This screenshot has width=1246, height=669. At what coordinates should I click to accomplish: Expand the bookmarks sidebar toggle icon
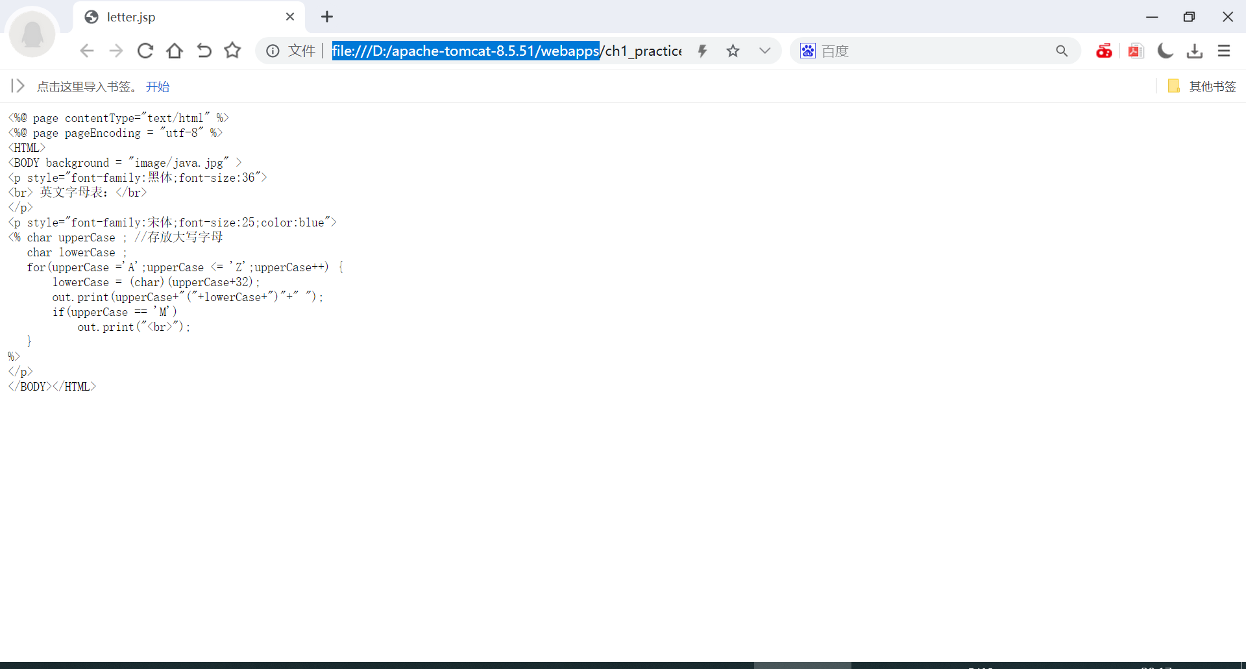pos(18,86)
